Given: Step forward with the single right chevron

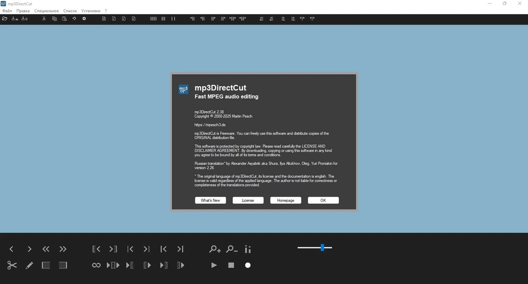Looking at the screenshot, I should 29,249.
